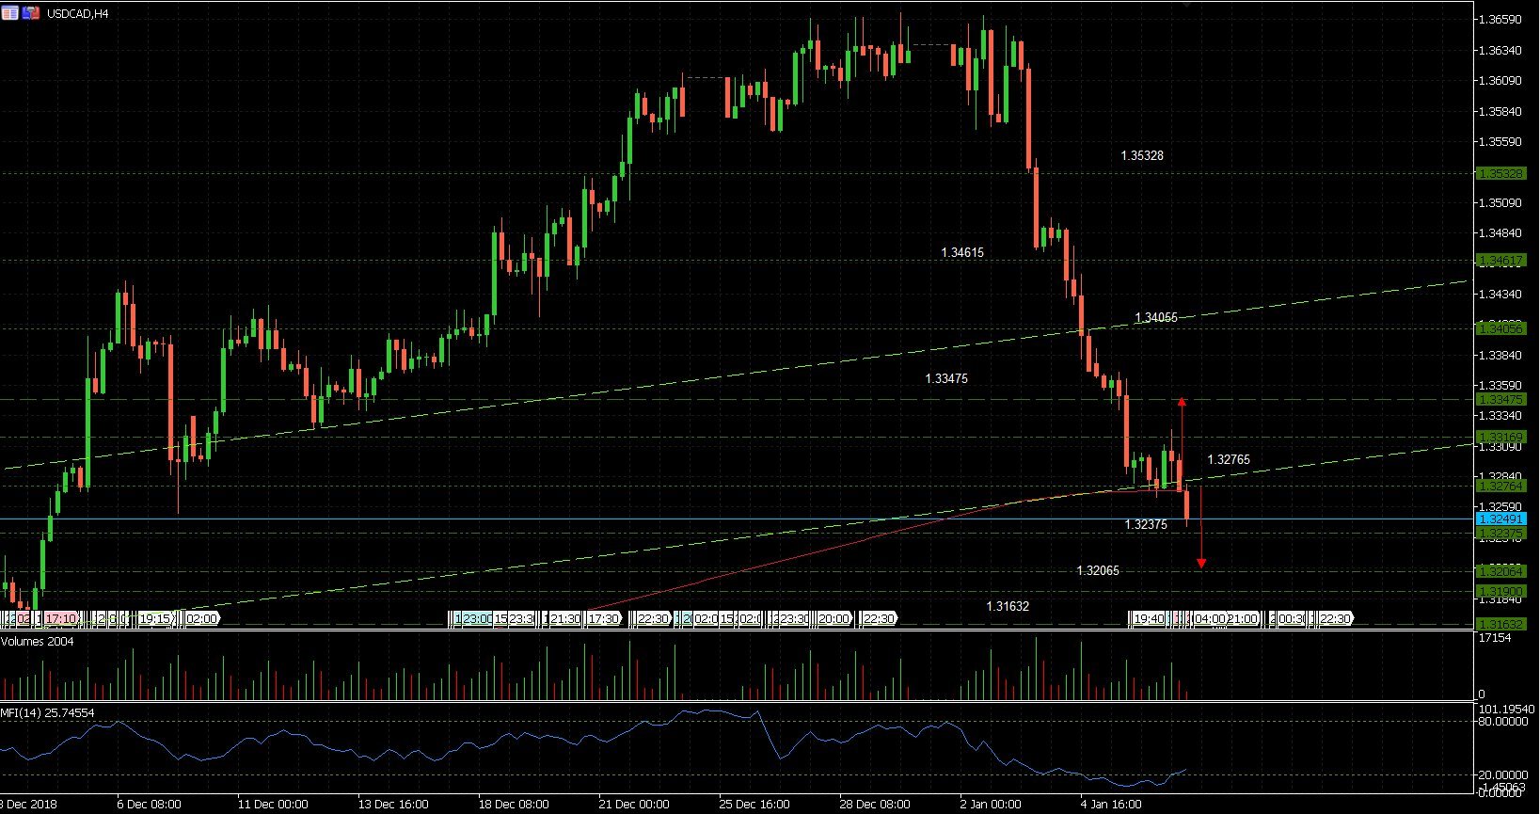This screenshot has height=814, width=1540.
Task: Click the 18 Dec 08:00 time axis label
Action: coord(514,804)
